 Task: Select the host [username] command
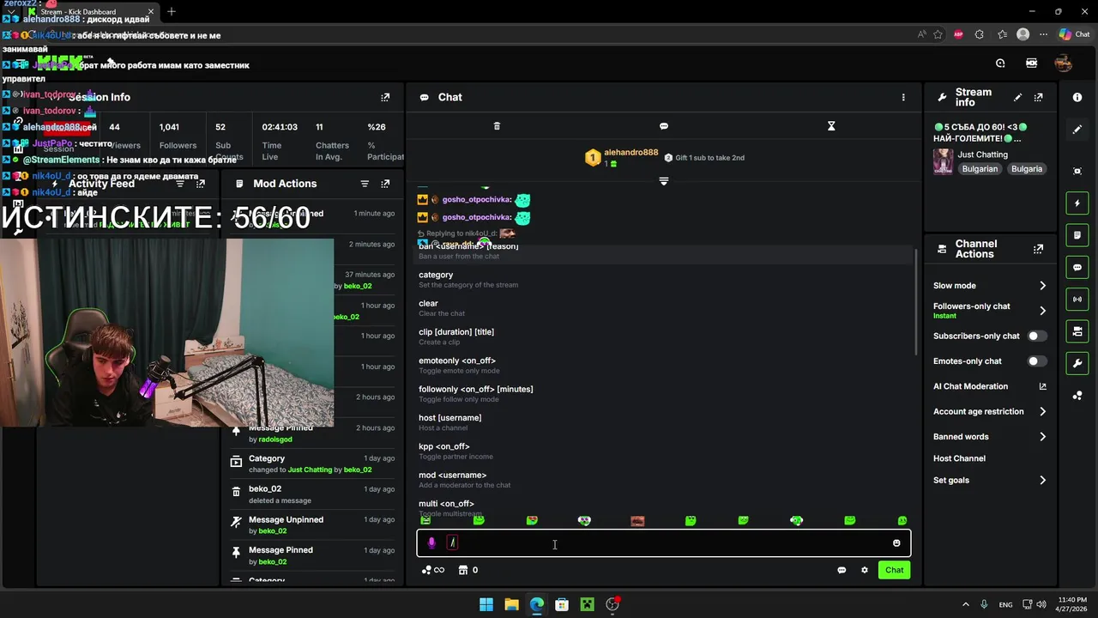[664, 422]
